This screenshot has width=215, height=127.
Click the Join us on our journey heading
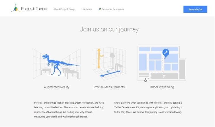coord(109,29)
